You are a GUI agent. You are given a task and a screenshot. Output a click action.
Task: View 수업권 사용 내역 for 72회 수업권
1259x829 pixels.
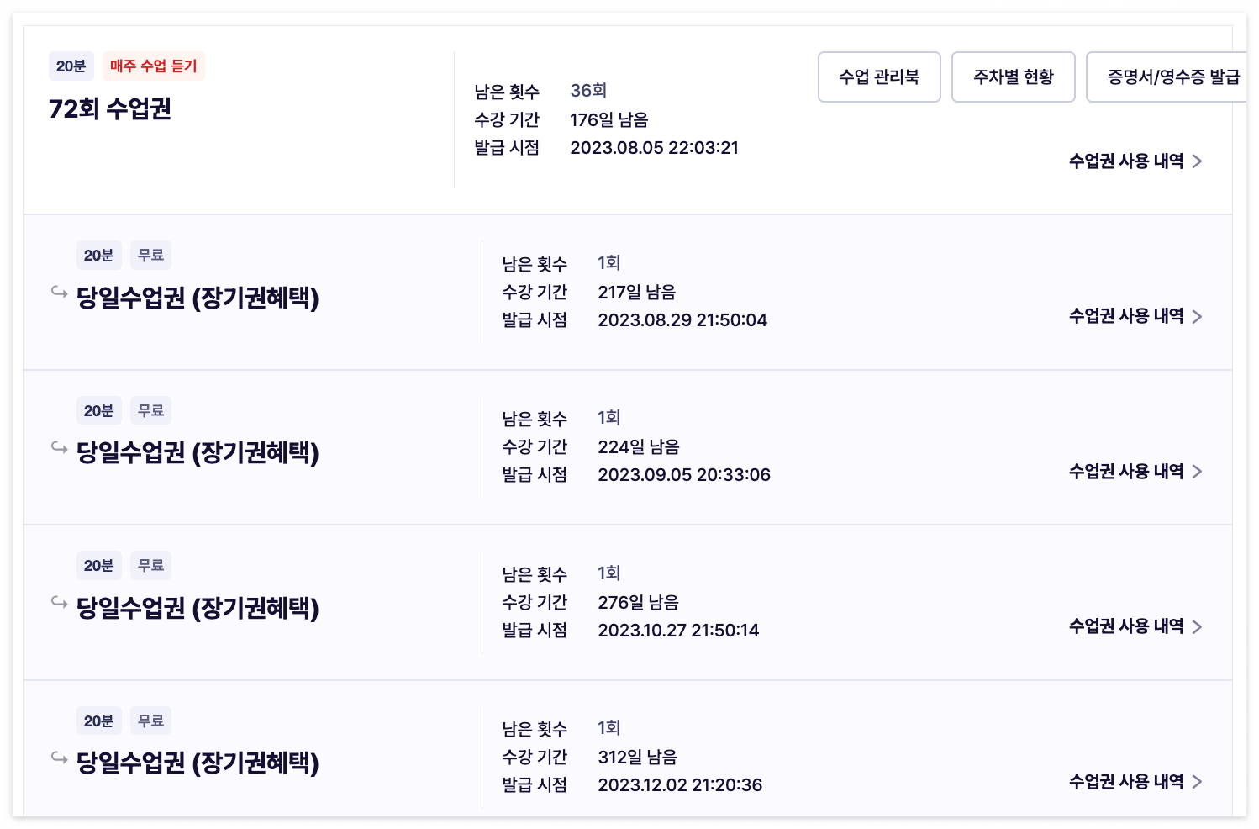pos(1135,161)
